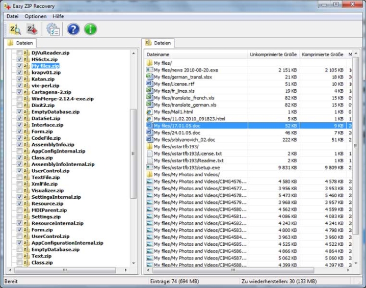This screenshot has width=366, height=288.
Task: Click the recover ZIP red-plus toolbar icon
Action: 32,29
